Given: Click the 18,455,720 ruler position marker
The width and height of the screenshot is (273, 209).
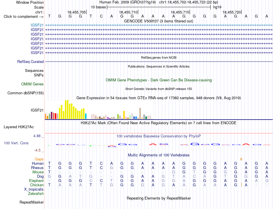Looking at the screenshot, I should [232, 12].
